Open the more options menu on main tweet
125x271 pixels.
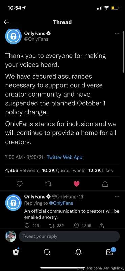(117, 33)
